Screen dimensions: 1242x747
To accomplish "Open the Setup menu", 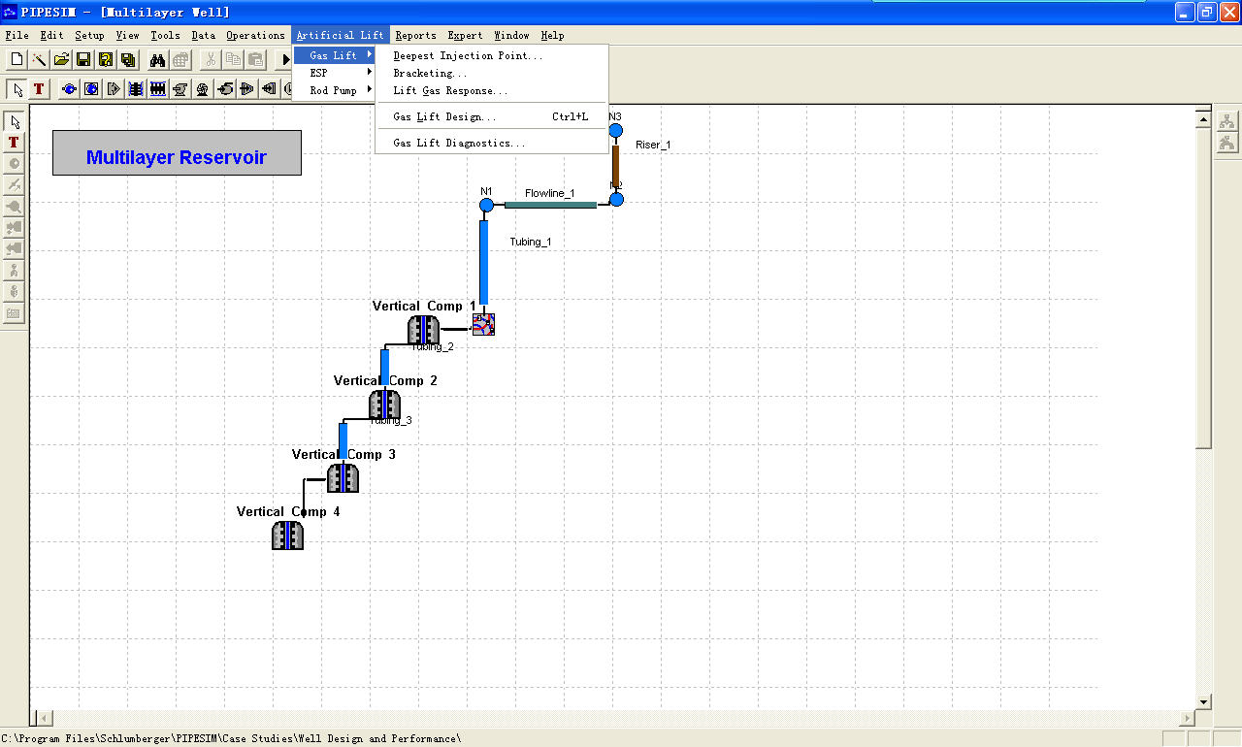I will (x=89, y=35).
